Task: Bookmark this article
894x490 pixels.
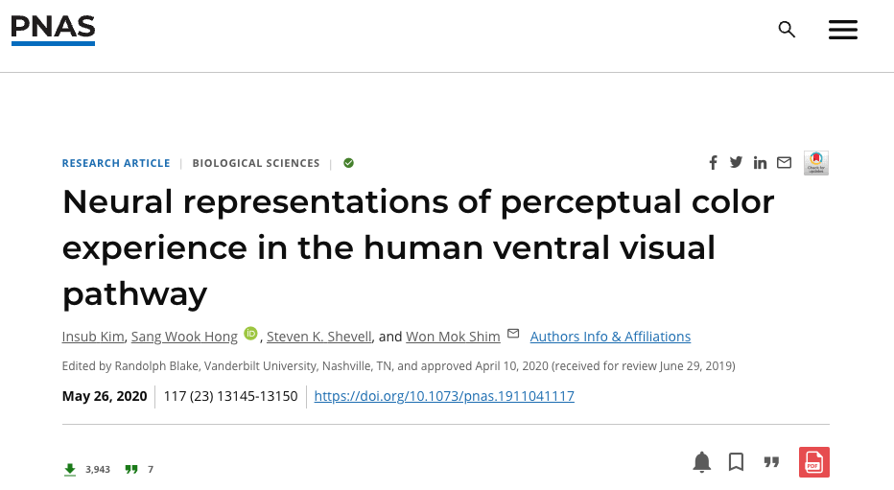Action: 736,462
